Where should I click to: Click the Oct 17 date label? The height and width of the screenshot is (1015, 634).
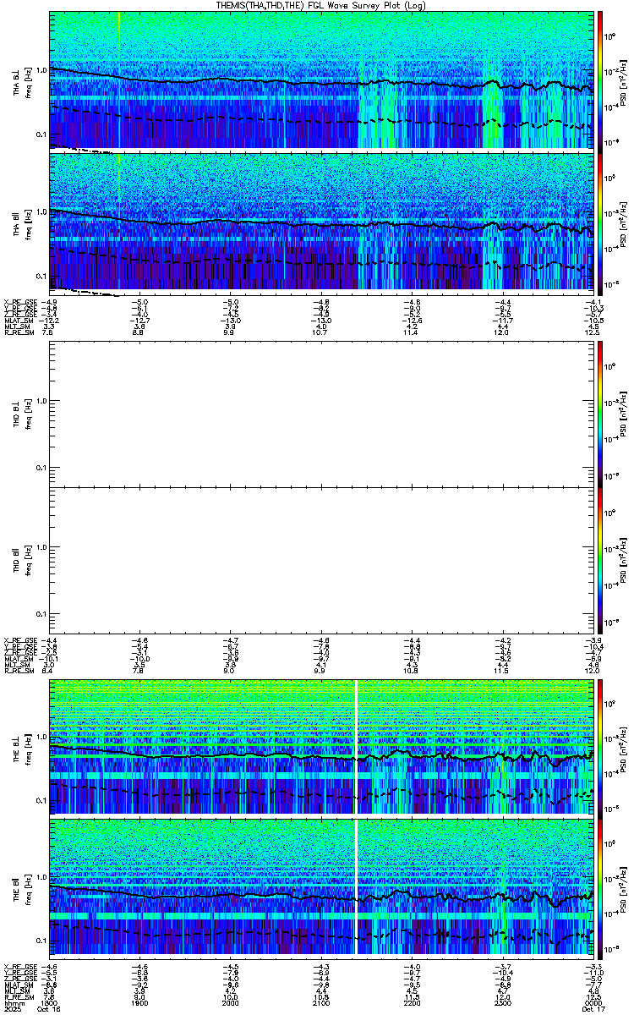click(592, 1010)
